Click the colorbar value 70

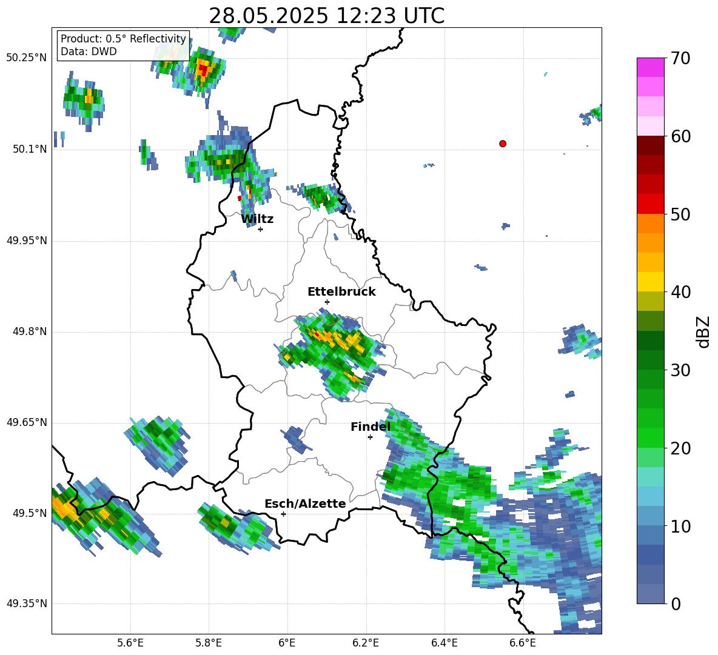point(680,58)
